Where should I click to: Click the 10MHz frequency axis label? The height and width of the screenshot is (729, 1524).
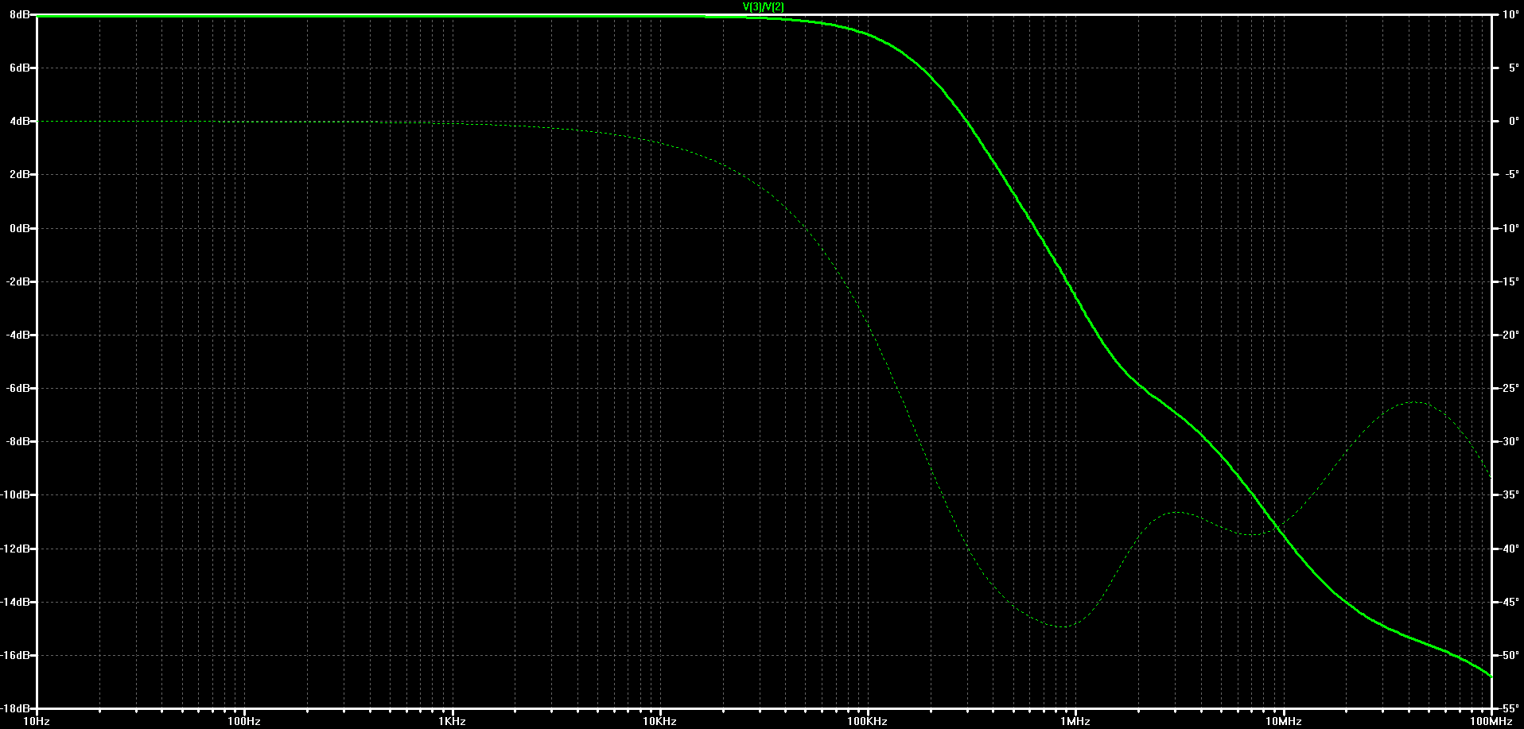coord(1283,721)
